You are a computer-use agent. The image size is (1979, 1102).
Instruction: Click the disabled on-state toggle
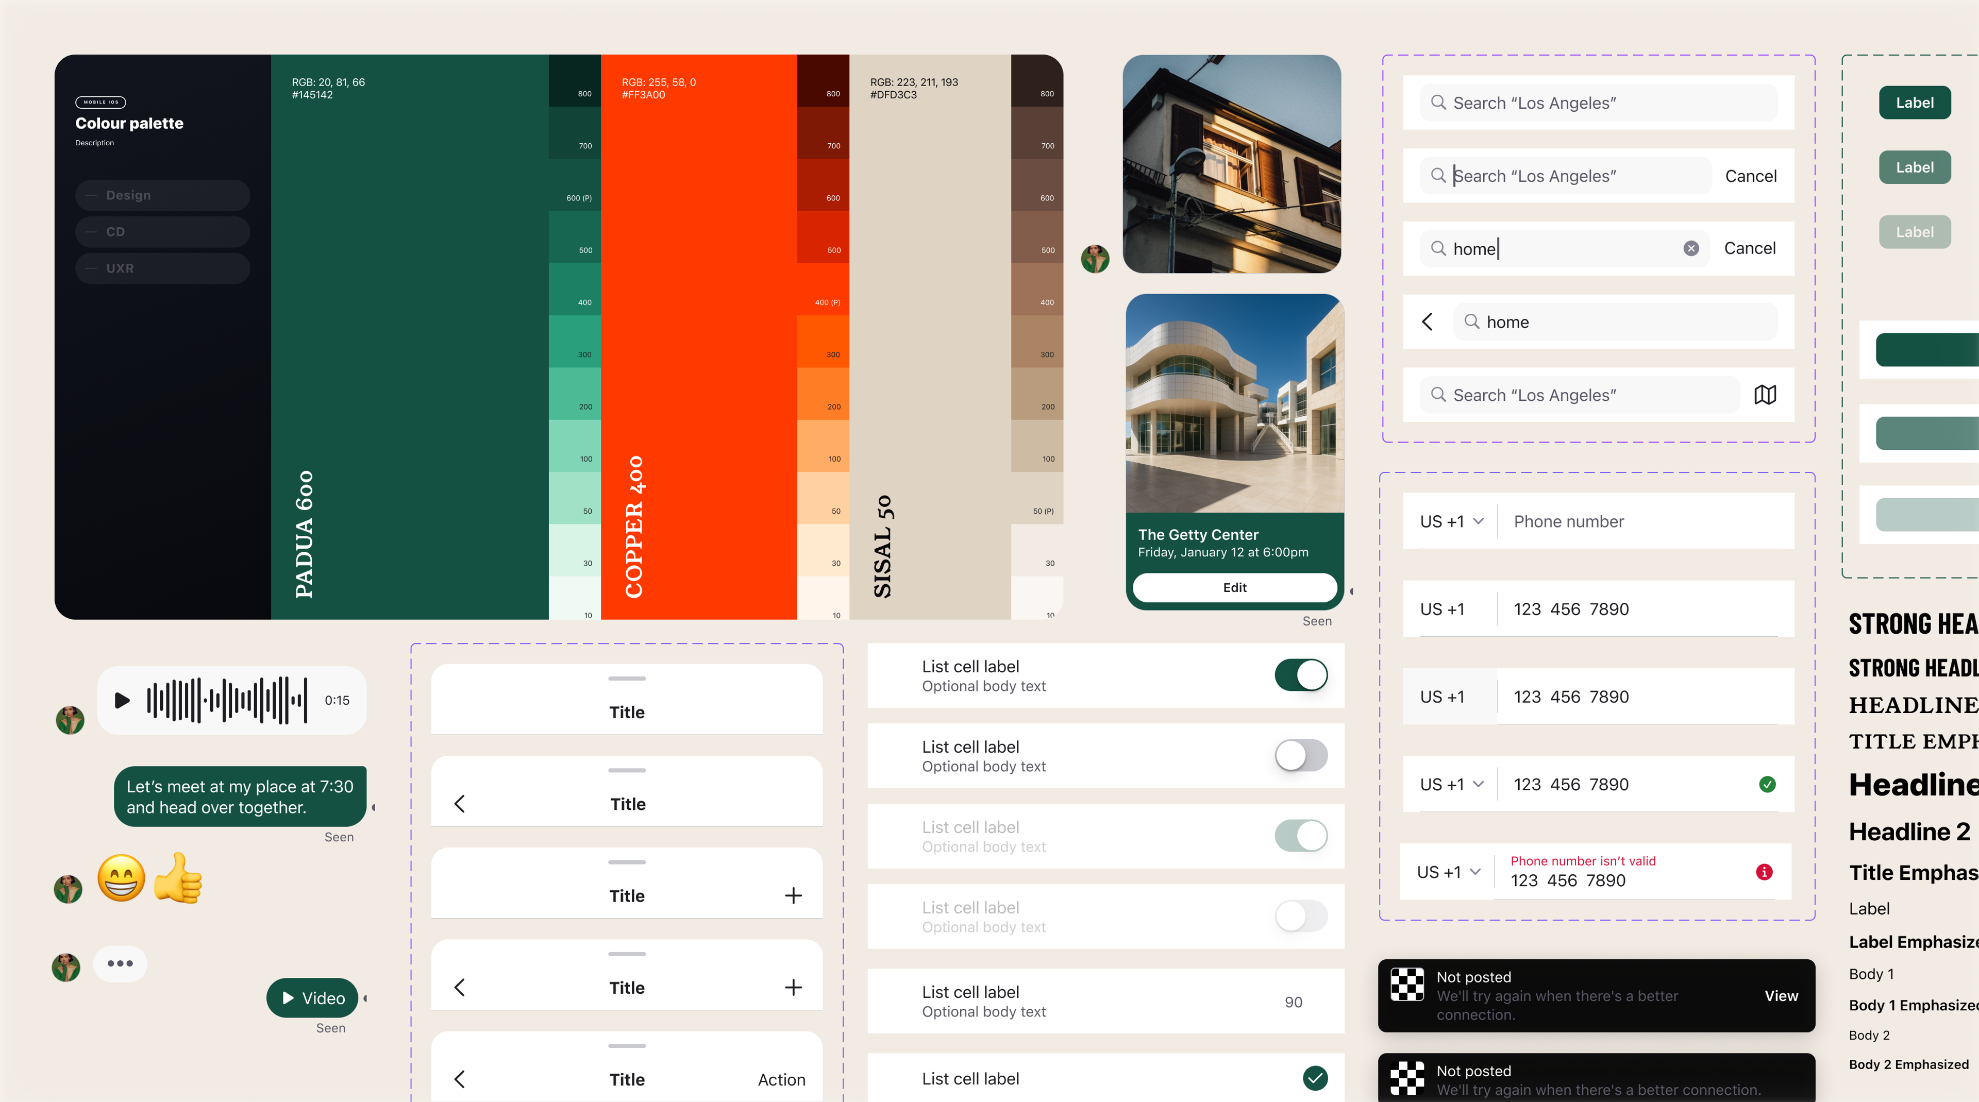click(1301, 836)
